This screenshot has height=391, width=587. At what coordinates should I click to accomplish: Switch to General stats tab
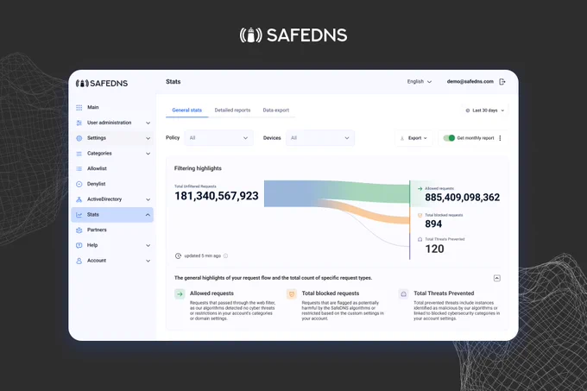(x=186, y=110)
